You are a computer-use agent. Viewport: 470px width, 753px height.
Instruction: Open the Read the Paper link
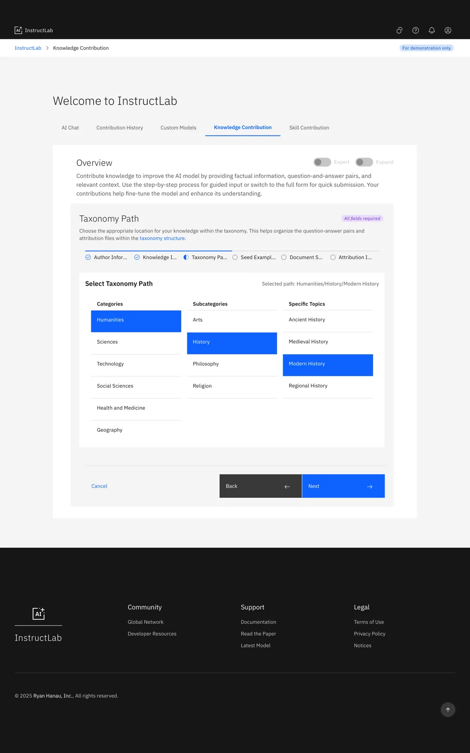coord(258,634)
